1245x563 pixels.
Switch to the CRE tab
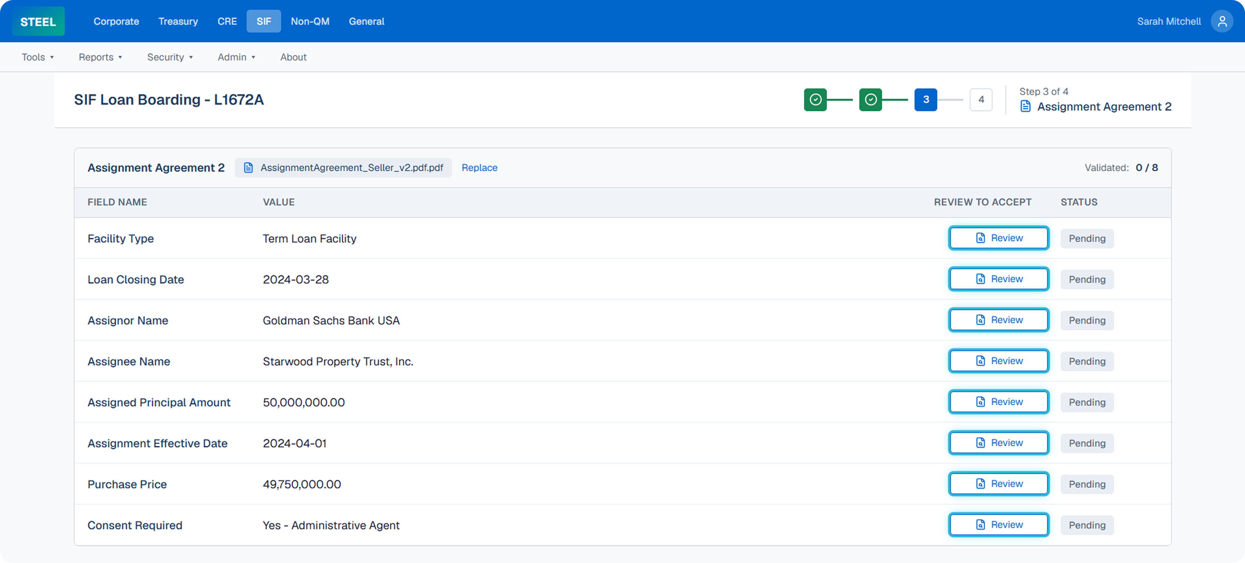[x=227, y=21]
